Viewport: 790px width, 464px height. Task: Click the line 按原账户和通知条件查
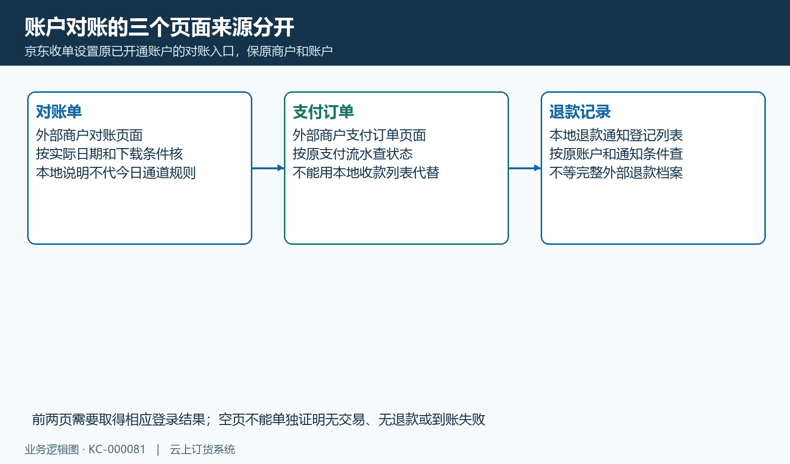pyautogui.click(x=616, y=154)
